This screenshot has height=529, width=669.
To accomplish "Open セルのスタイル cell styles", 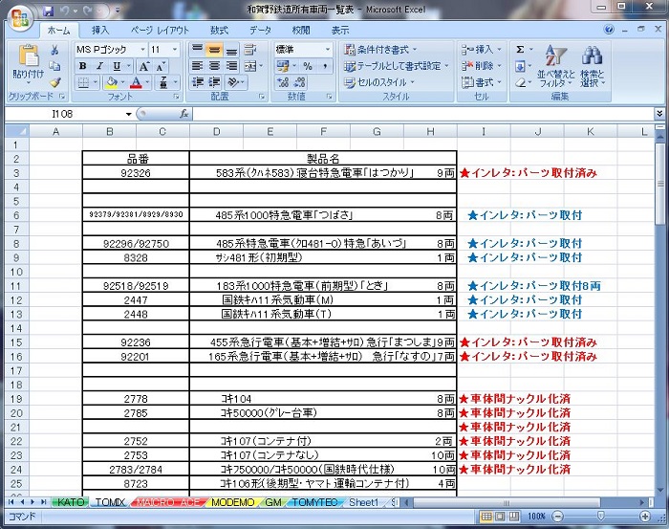I will (379, 82).
